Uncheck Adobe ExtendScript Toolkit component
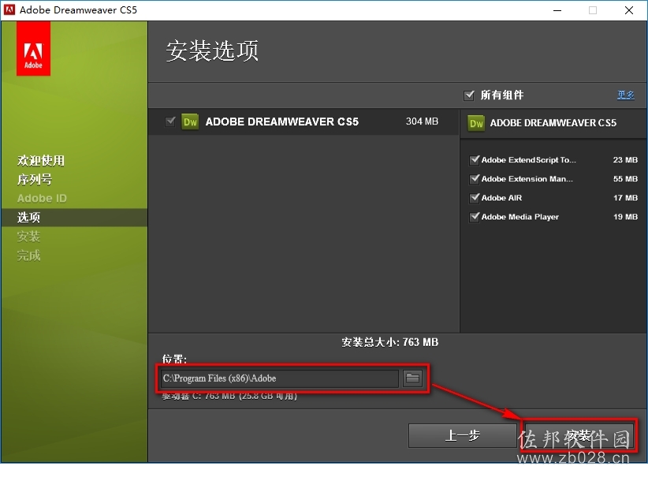The image size is (648, 481). pos(475,160)
